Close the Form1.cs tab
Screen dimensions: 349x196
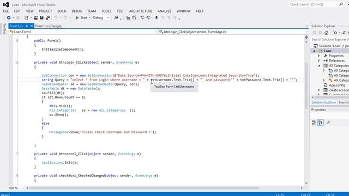(32, 26)
